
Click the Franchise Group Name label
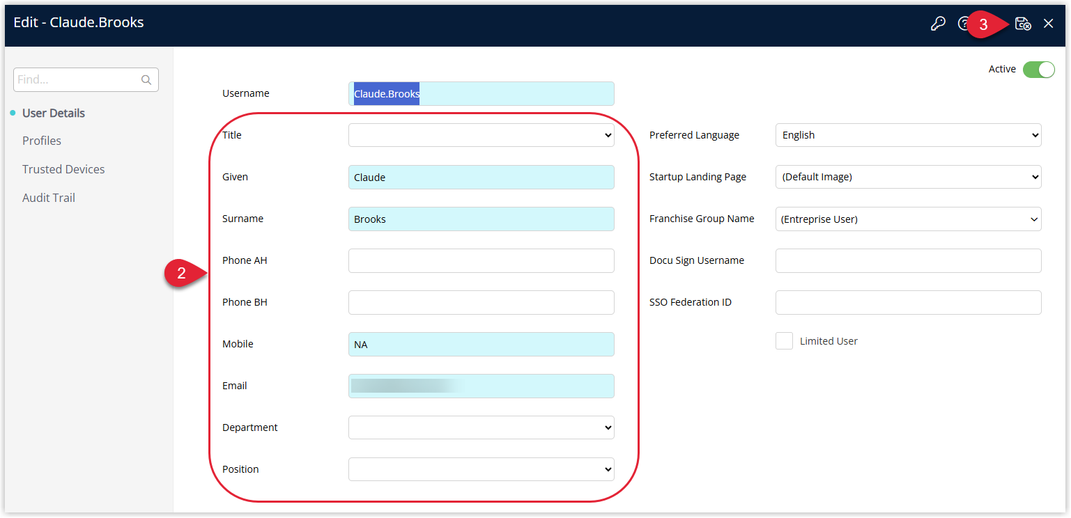702,219
